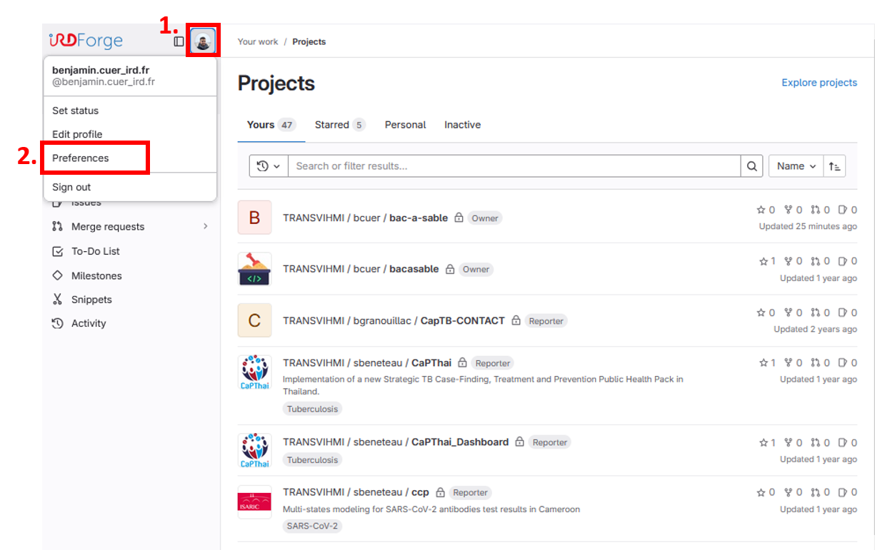
Task: Toggle the sort direction icon
Action: (834, 166)
